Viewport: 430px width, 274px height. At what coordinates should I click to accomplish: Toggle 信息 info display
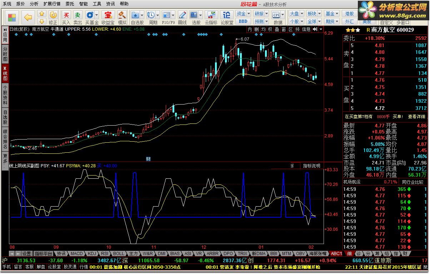tap(306, 29)
